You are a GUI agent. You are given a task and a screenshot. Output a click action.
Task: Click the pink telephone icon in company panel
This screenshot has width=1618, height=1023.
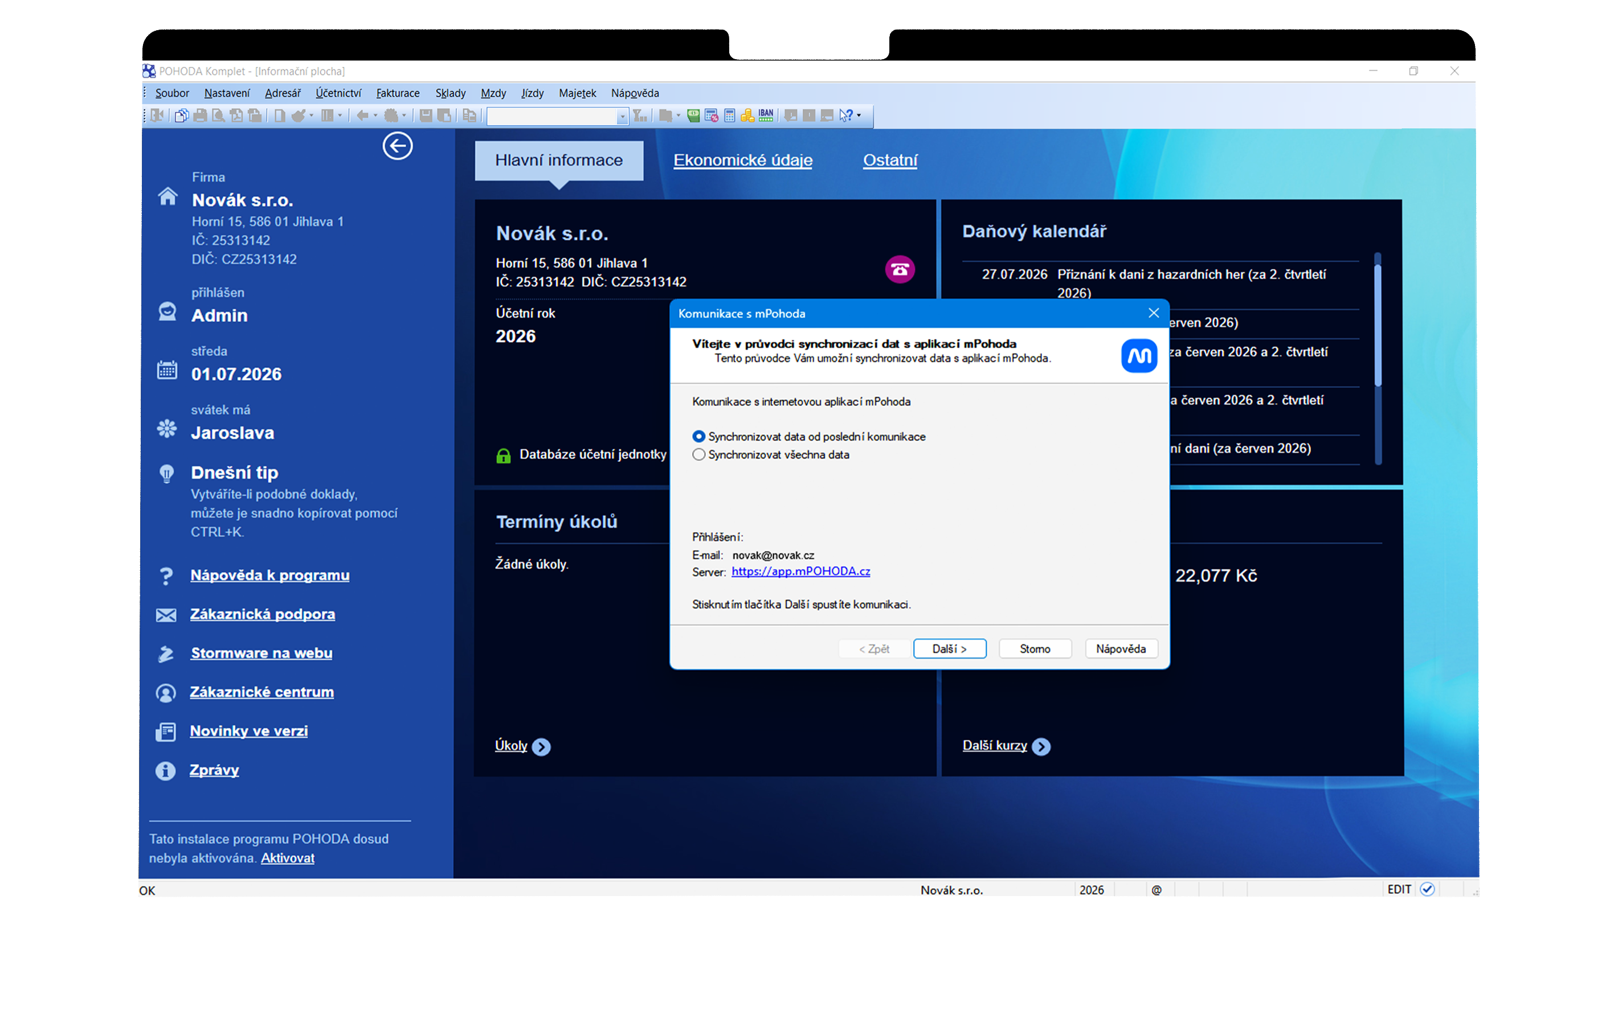tap(900, 269)
